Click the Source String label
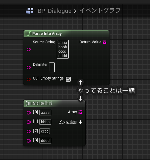The image size is (150, 160). (44, 42)
